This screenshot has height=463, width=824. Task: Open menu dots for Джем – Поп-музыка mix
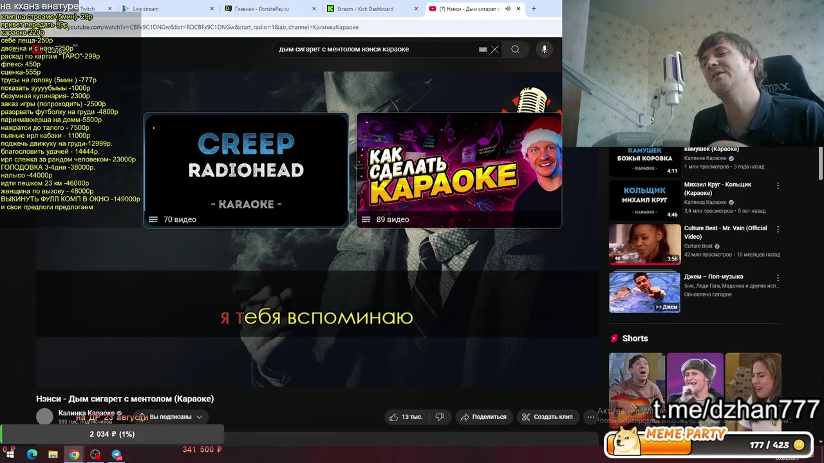[778, 278]
